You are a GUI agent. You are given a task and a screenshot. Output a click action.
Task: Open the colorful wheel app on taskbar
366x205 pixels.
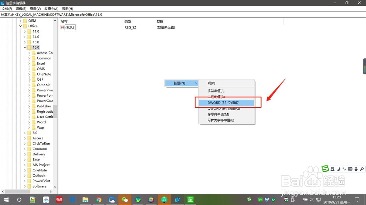pyautogui.click(x=151, y=200)
